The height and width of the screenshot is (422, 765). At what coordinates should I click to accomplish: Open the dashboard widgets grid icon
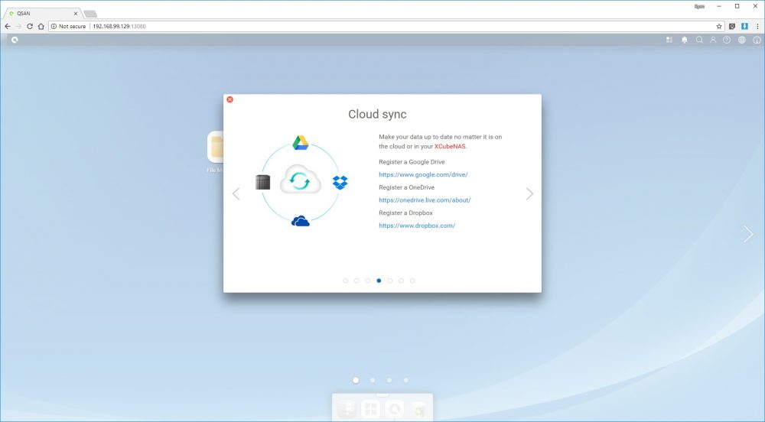(x=669, y=40)
